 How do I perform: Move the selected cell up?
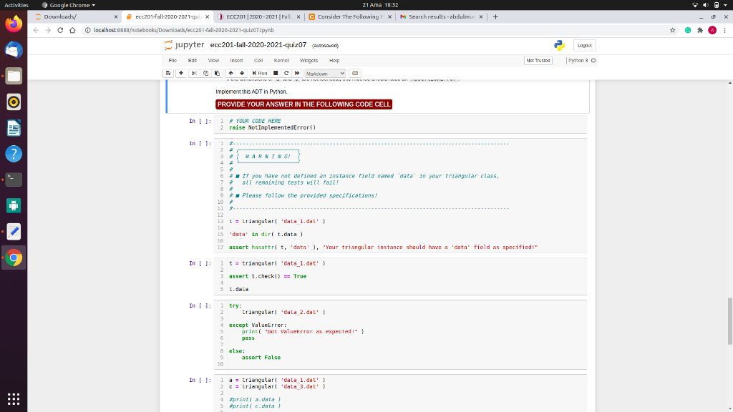[230, 72]
